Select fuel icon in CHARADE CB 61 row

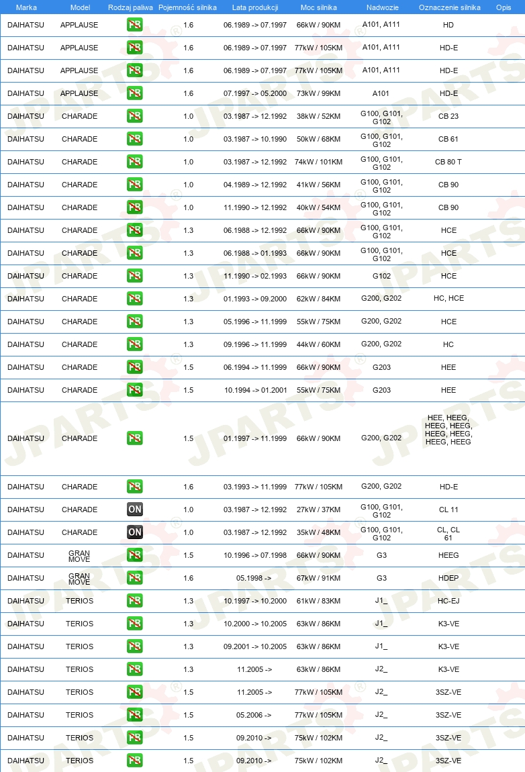(134, 139)
